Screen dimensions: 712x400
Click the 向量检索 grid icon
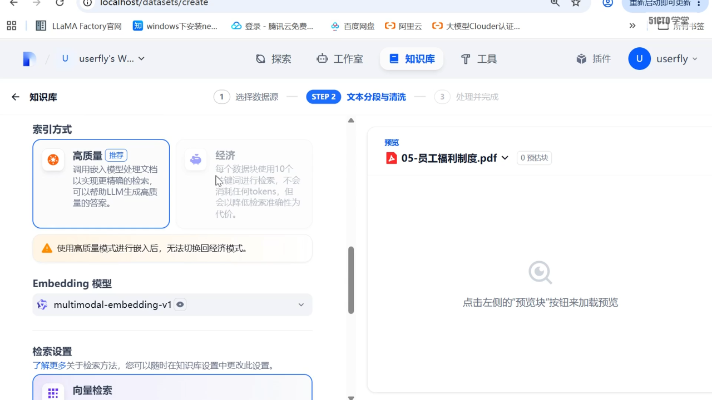tap(53, 393)
